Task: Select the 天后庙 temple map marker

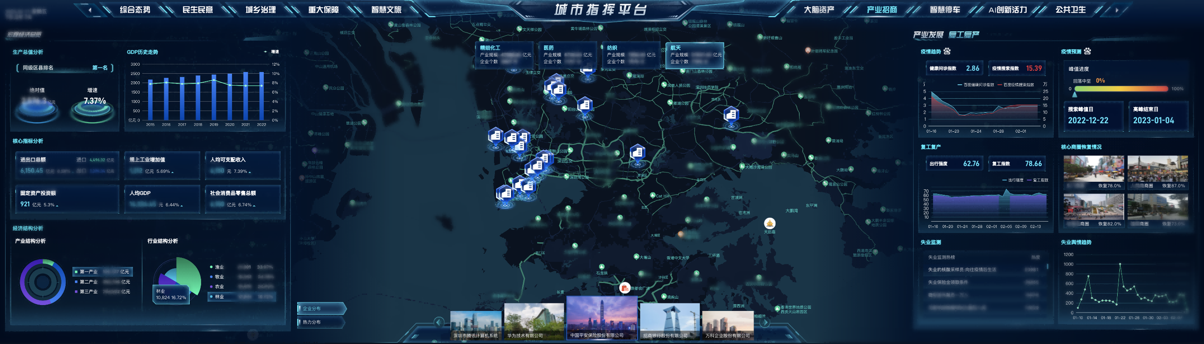Action: point(769,223)
